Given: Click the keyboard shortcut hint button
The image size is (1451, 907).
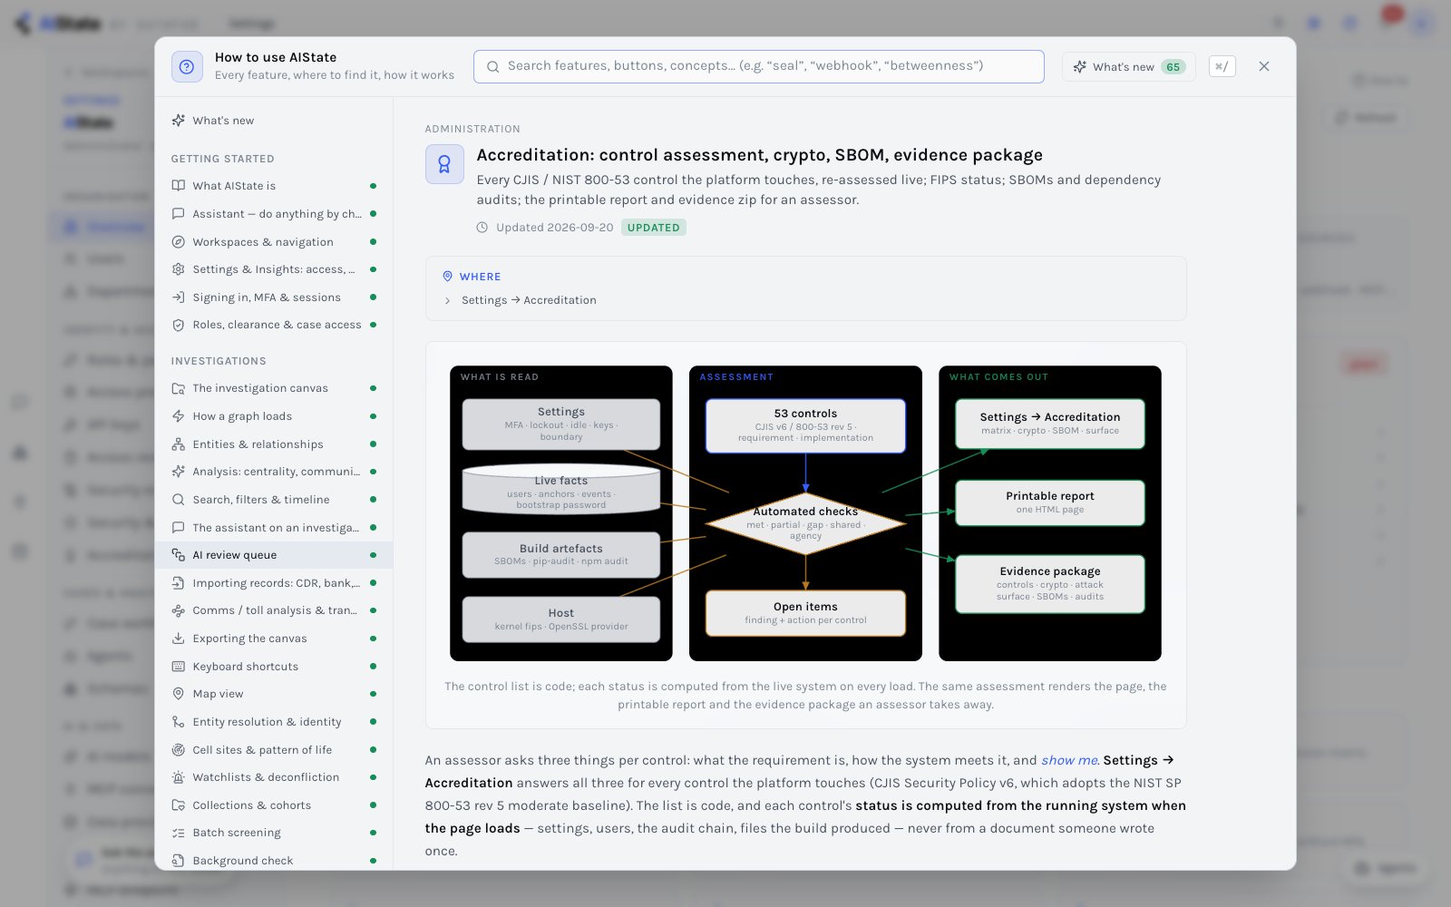Looking at the screenshot, I should coord(1222,66).
